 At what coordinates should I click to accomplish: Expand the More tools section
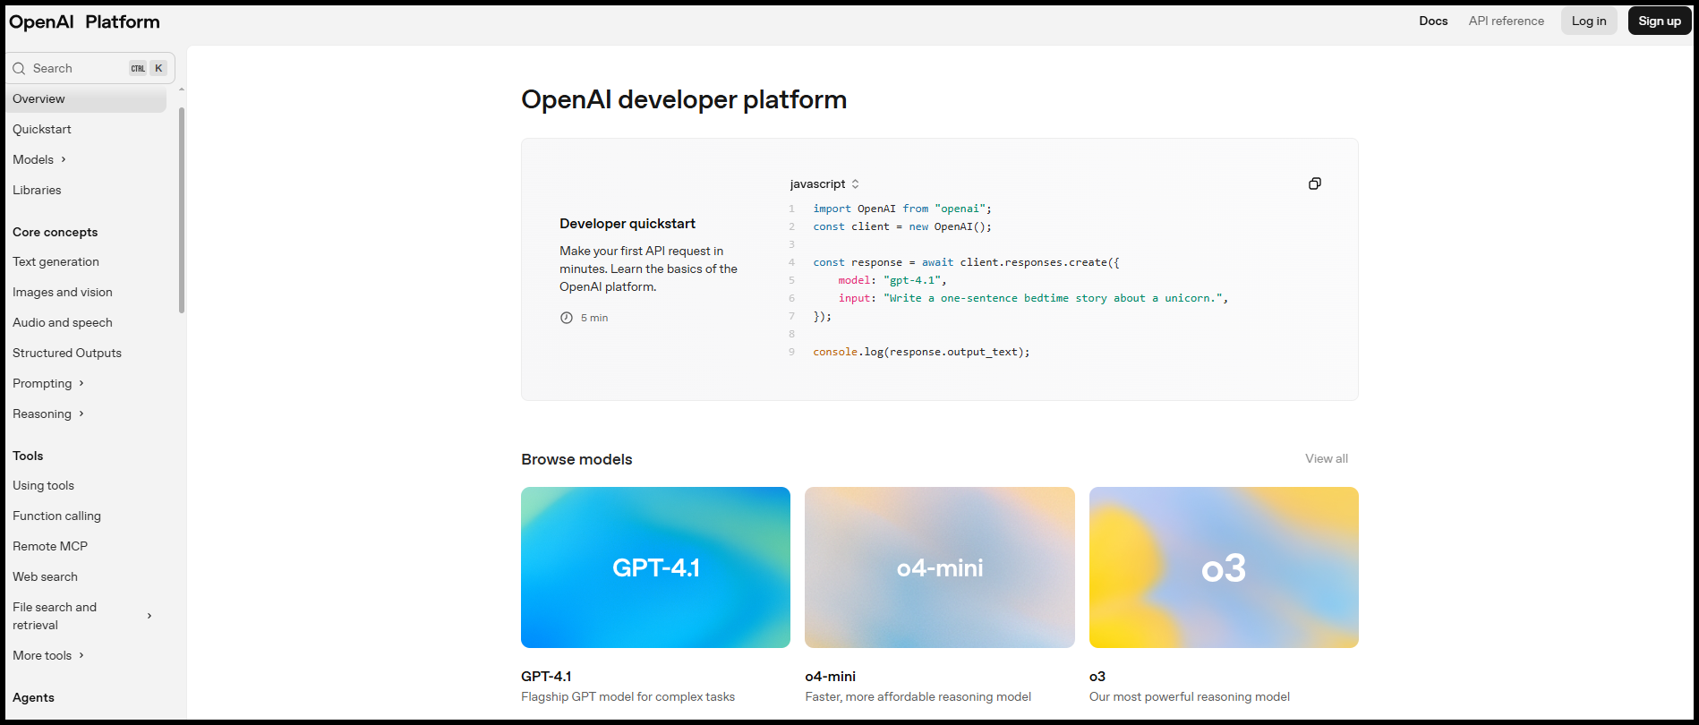(x=81, y=655)
